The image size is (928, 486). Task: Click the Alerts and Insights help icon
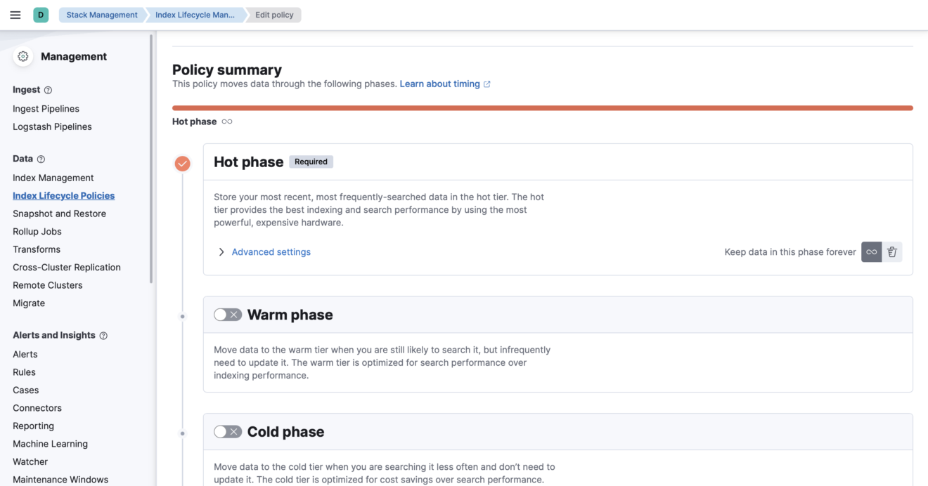click(103, 335)
